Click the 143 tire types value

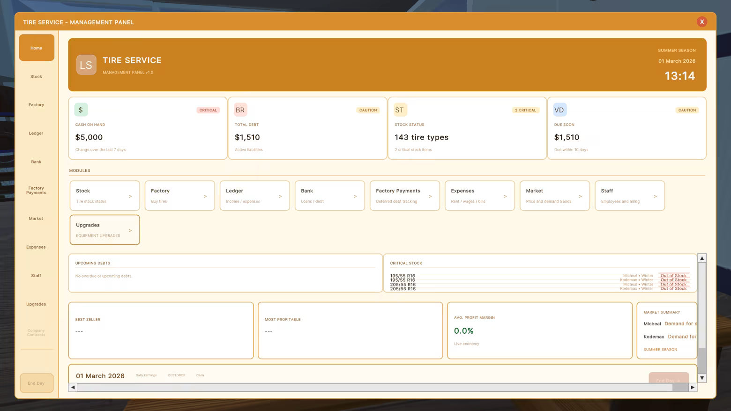coord(422,137)
